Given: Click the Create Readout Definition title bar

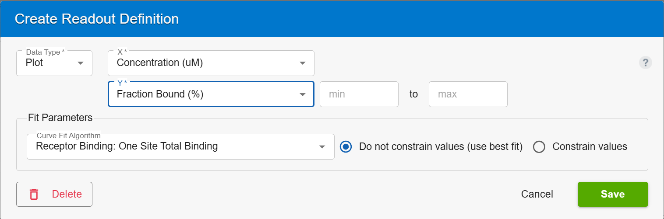Looking at the screenshot, I should point(332,19).
